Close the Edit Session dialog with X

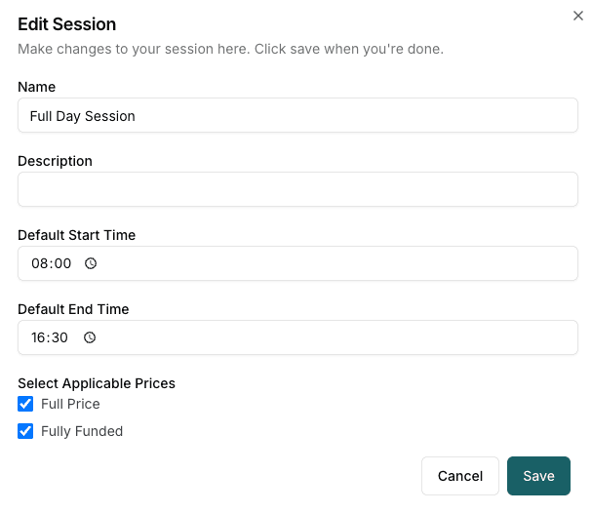577,15
